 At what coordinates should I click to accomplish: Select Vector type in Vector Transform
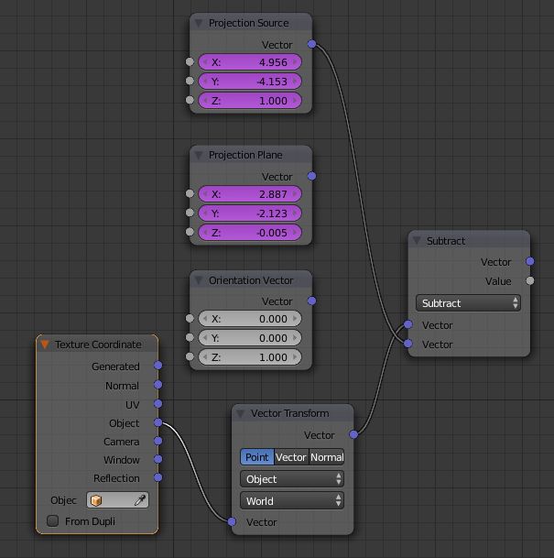291,457
